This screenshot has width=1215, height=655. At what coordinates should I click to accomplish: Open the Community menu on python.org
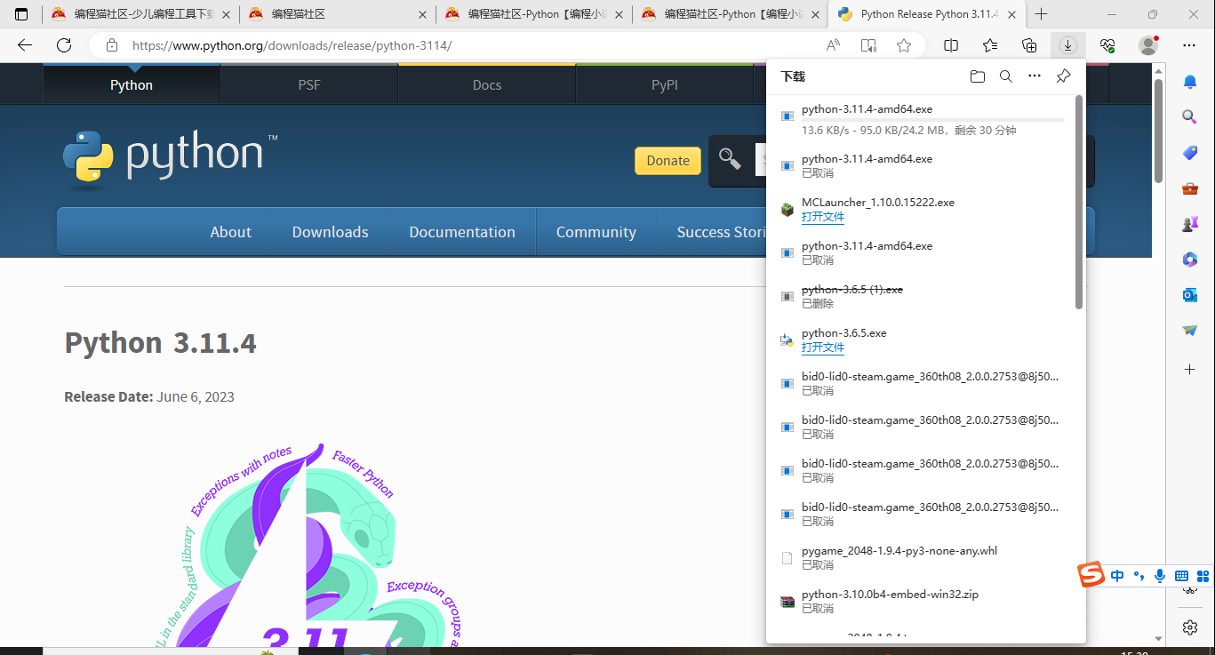point(596,232)
